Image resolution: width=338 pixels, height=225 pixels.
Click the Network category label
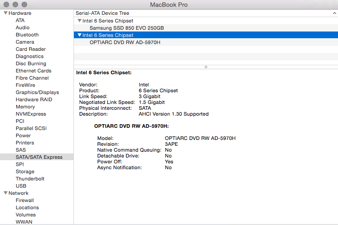[18, 193]
